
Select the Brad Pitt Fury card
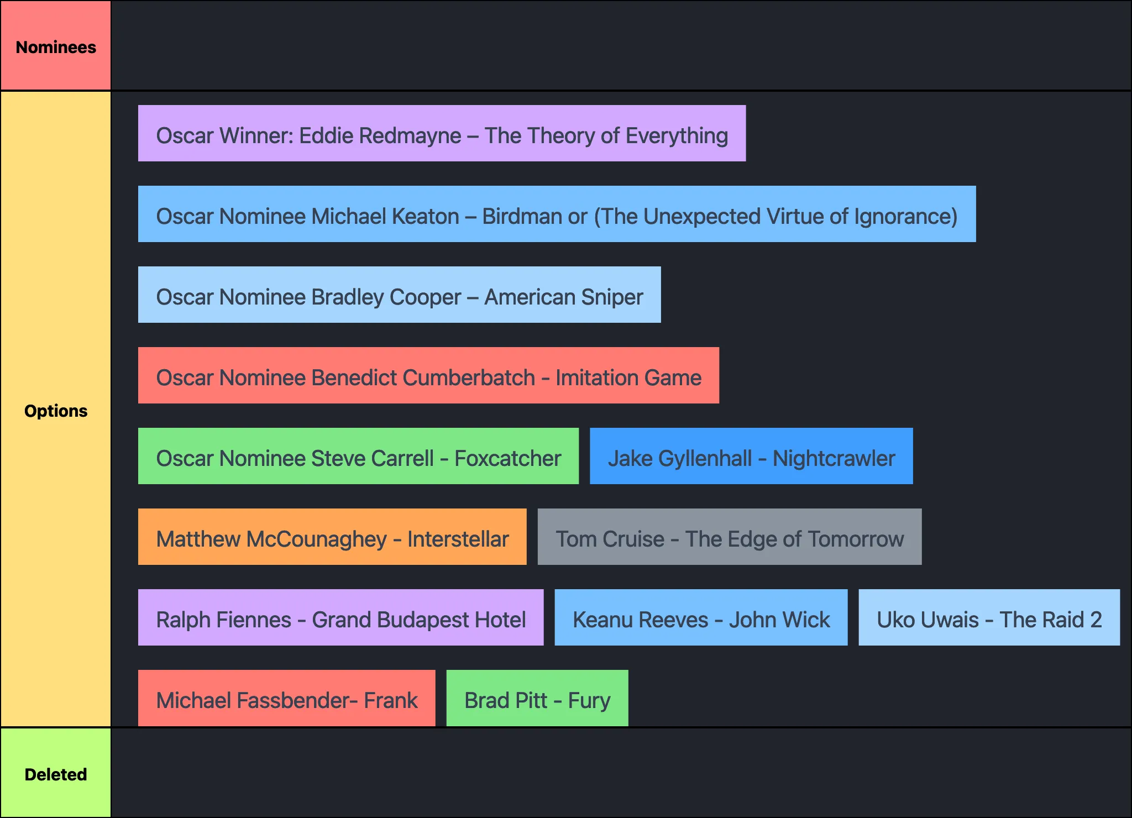pyautogui.click(x=537, y=699)
